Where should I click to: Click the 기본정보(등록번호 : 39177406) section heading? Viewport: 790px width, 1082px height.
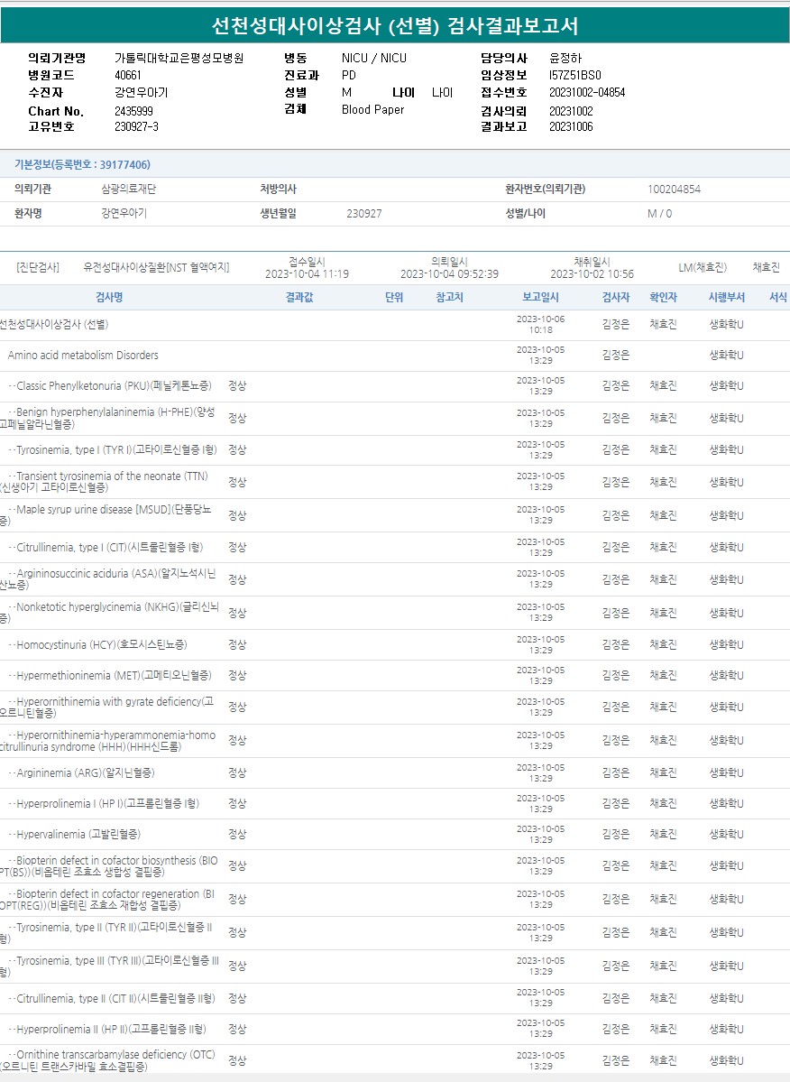pyautogui.click(x=82, y=164)
